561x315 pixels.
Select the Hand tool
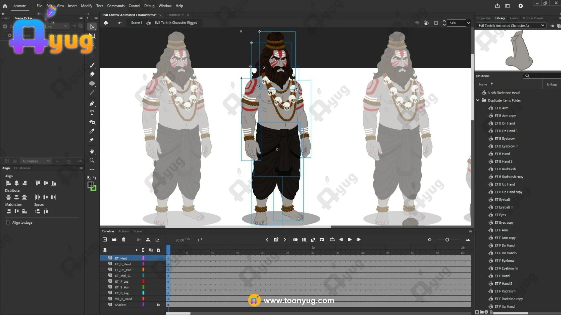pos(92,151)
